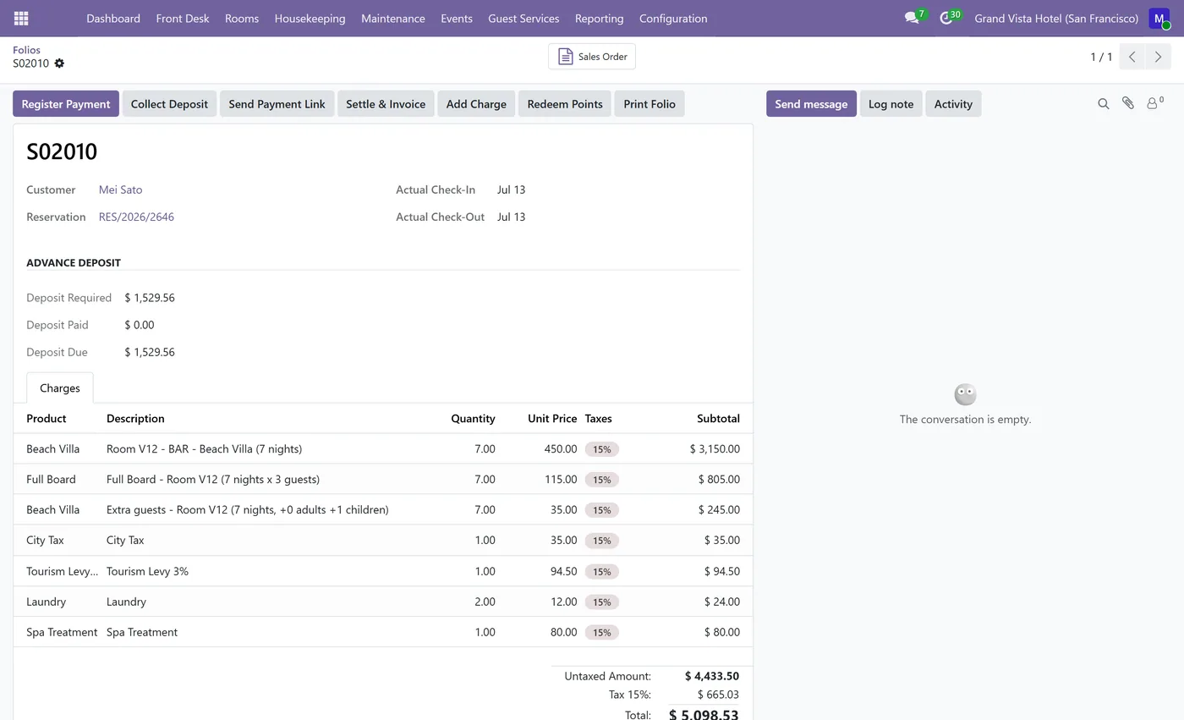Viewport: 1184px width, 720px height.
Task: Open the Configuration menu
Action: coord(673,18)
